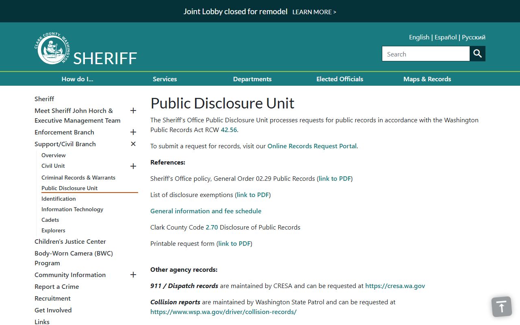The height and width of the screenshot is (325, 520).
Task: Select Information Technology in the sidebar
Action: [72, 209]
